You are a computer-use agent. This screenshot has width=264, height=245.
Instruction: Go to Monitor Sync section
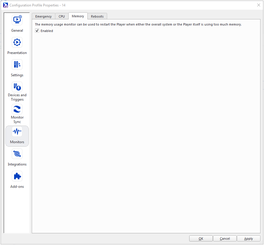coord(17,114)
